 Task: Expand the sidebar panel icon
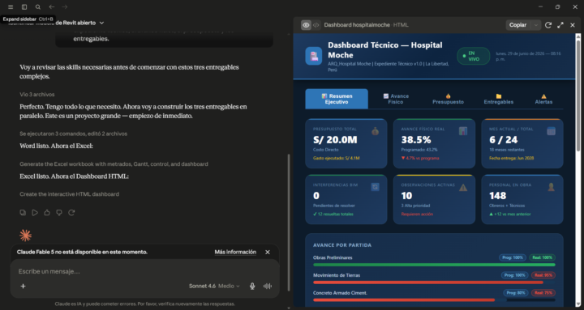point(24,6)
